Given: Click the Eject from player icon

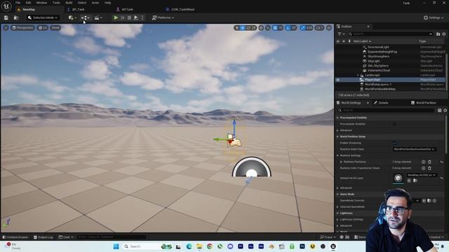Looking at the screenshot, I should tap(136, 17).
